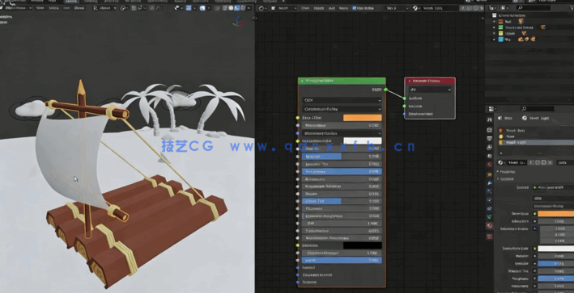Open the Add menu in 3D viewport
Screen dimensions: 574x293
[66, 8]
